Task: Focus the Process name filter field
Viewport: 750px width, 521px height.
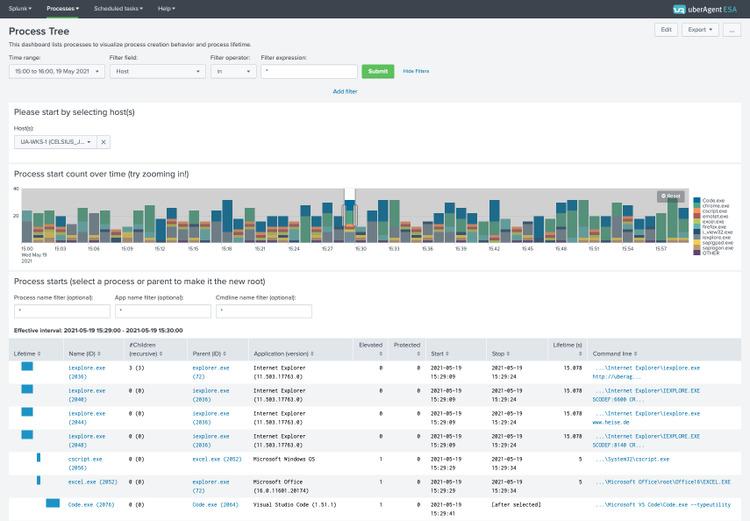Action: 61,311
